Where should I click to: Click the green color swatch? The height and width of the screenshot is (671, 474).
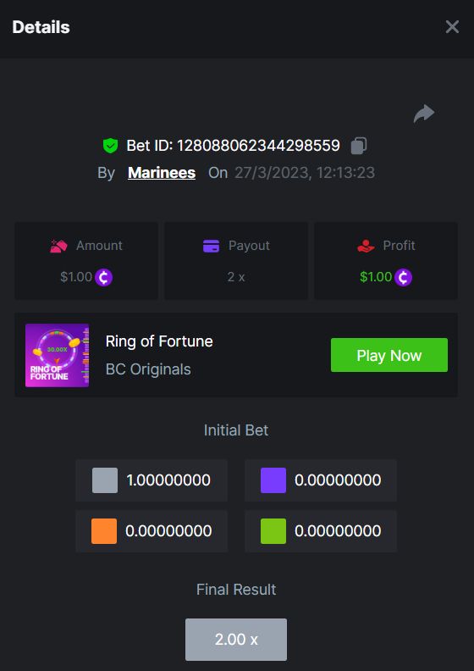[273, 531]
